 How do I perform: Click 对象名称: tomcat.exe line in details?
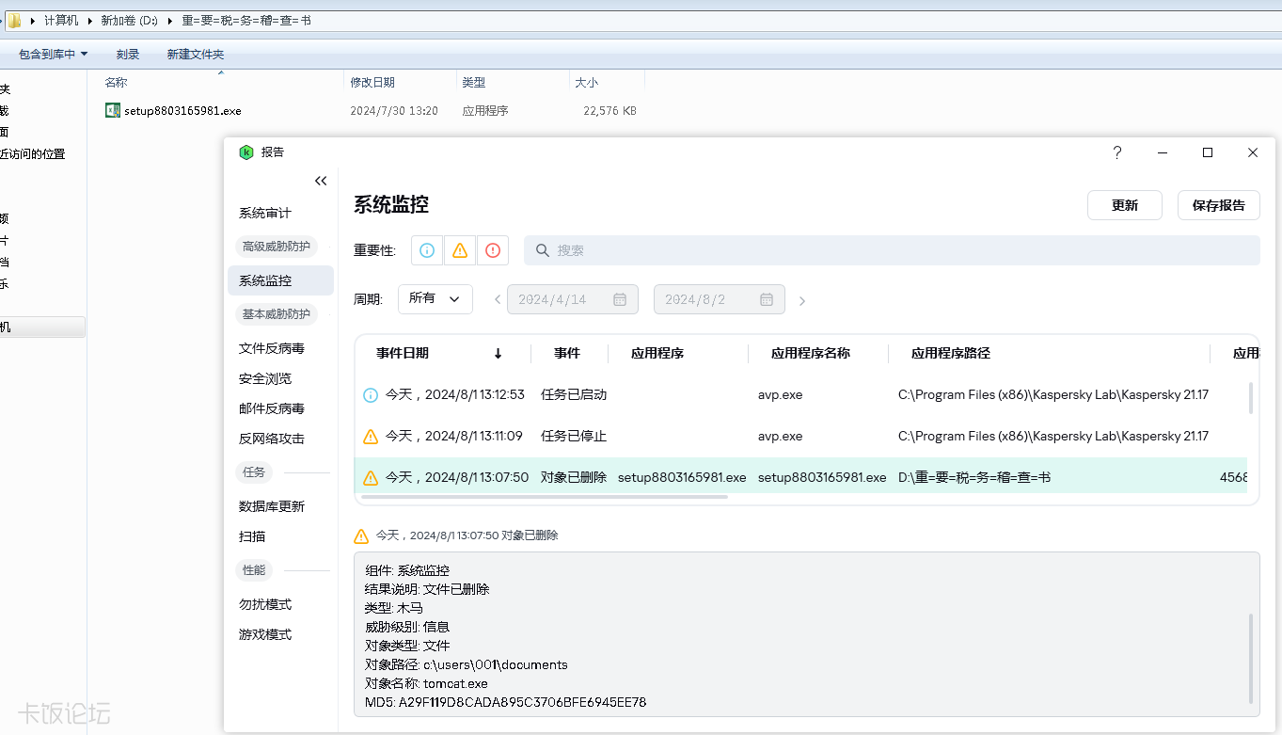(x=425, y=683)
